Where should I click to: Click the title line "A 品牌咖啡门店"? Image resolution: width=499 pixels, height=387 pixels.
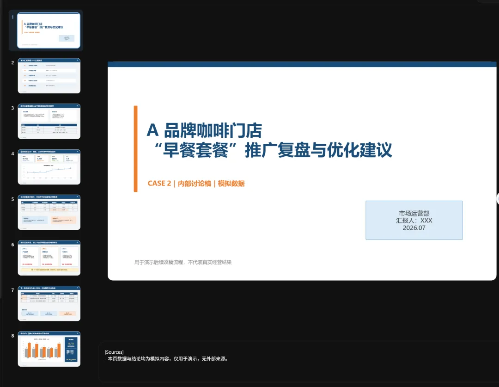(x=204, y=130)
